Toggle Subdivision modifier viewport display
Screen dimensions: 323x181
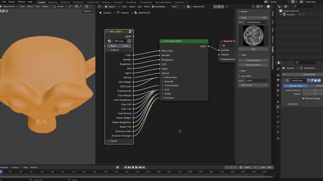[315, 80]
